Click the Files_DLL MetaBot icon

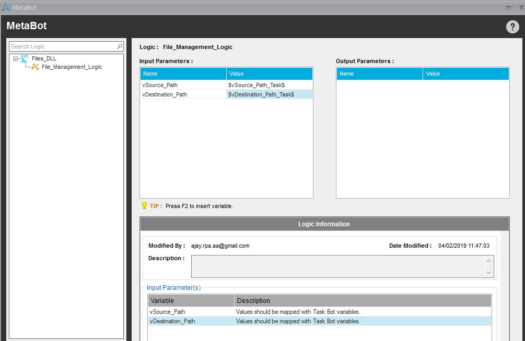pos(25,58)
